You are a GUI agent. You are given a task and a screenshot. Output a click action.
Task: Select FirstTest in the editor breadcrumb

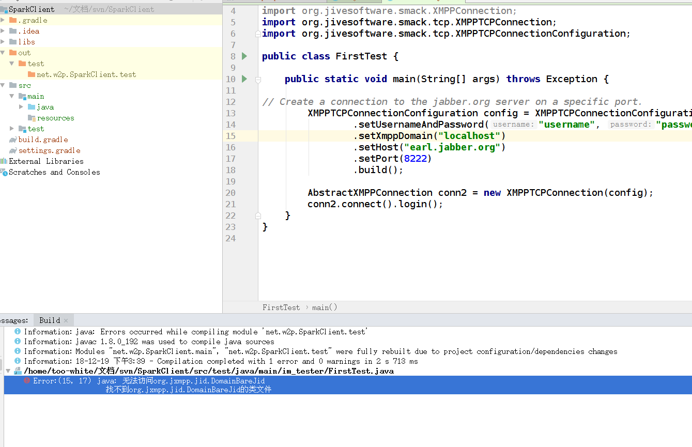point(281,307)
